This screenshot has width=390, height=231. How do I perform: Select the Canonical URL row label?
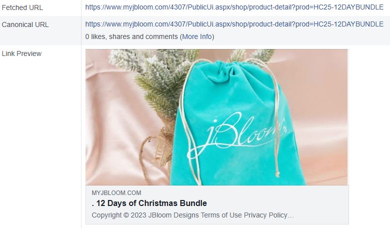25,24
